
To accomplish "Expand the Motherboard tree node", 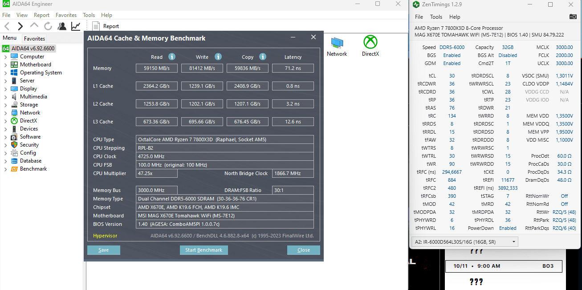I will [x=5, y=65].
